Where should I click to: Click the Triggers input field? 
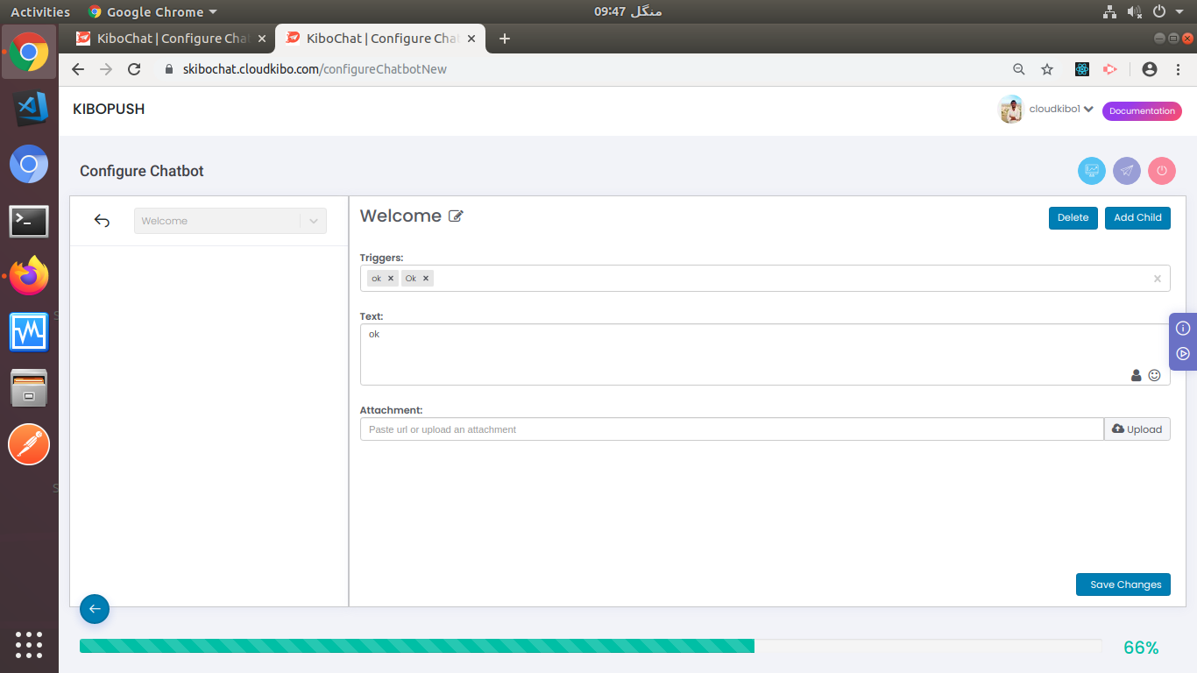(x=765, y=278)
